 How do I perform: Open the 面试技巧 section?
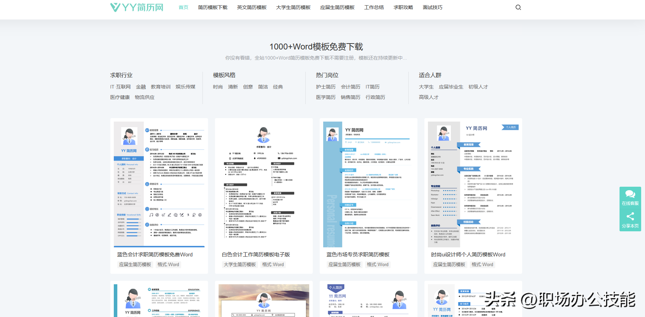(x=432, y=7)
